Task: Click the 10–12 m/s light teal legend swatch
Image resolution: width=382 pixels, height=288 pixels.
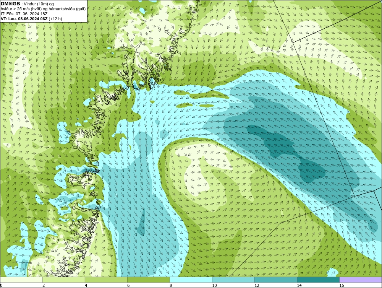Action: 233,280
